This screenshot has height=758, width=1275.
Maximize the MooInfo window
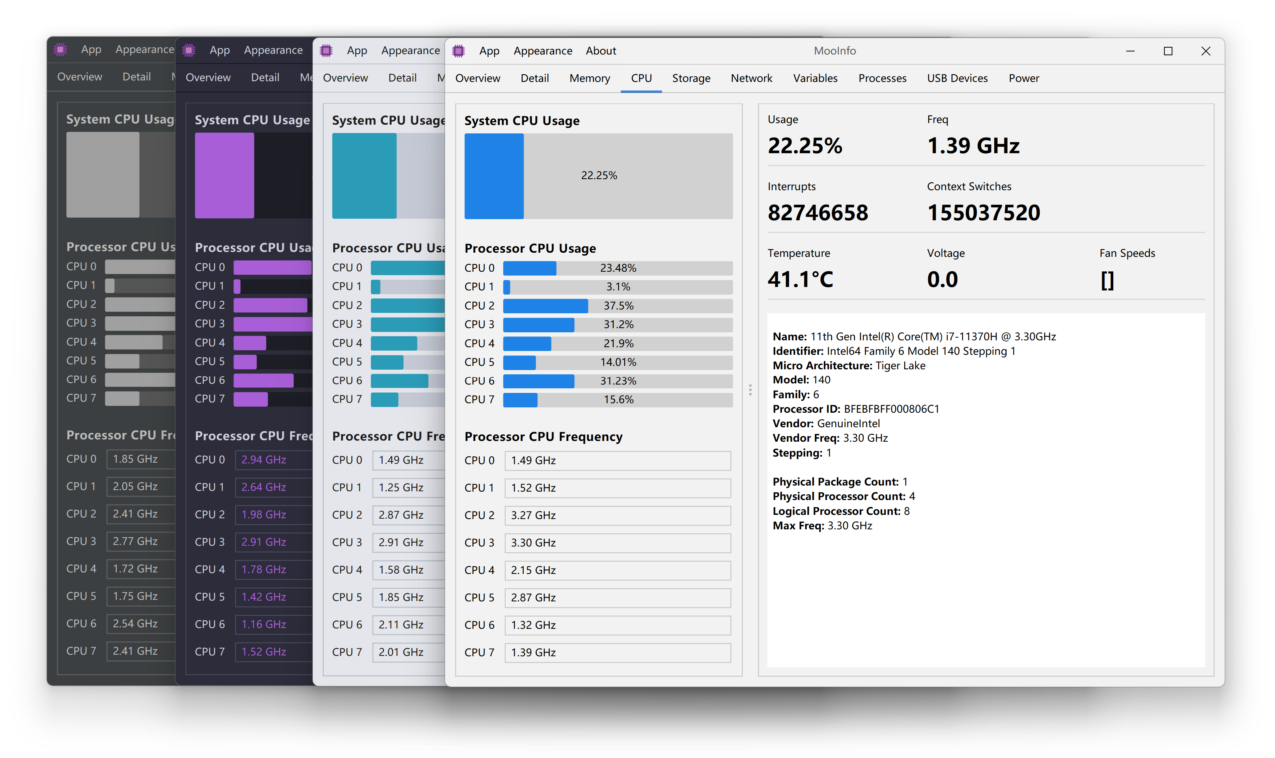click(x=1168, y=51)
